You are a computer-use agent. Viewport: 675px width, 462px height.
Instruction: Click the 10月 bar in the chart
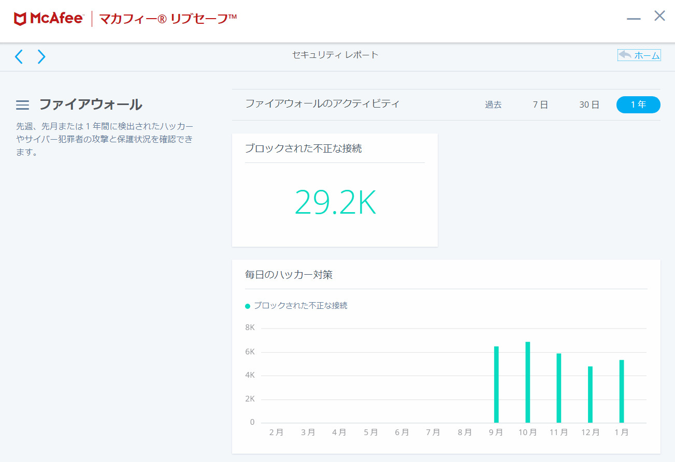pyautogui.click(x=528, y=382)
